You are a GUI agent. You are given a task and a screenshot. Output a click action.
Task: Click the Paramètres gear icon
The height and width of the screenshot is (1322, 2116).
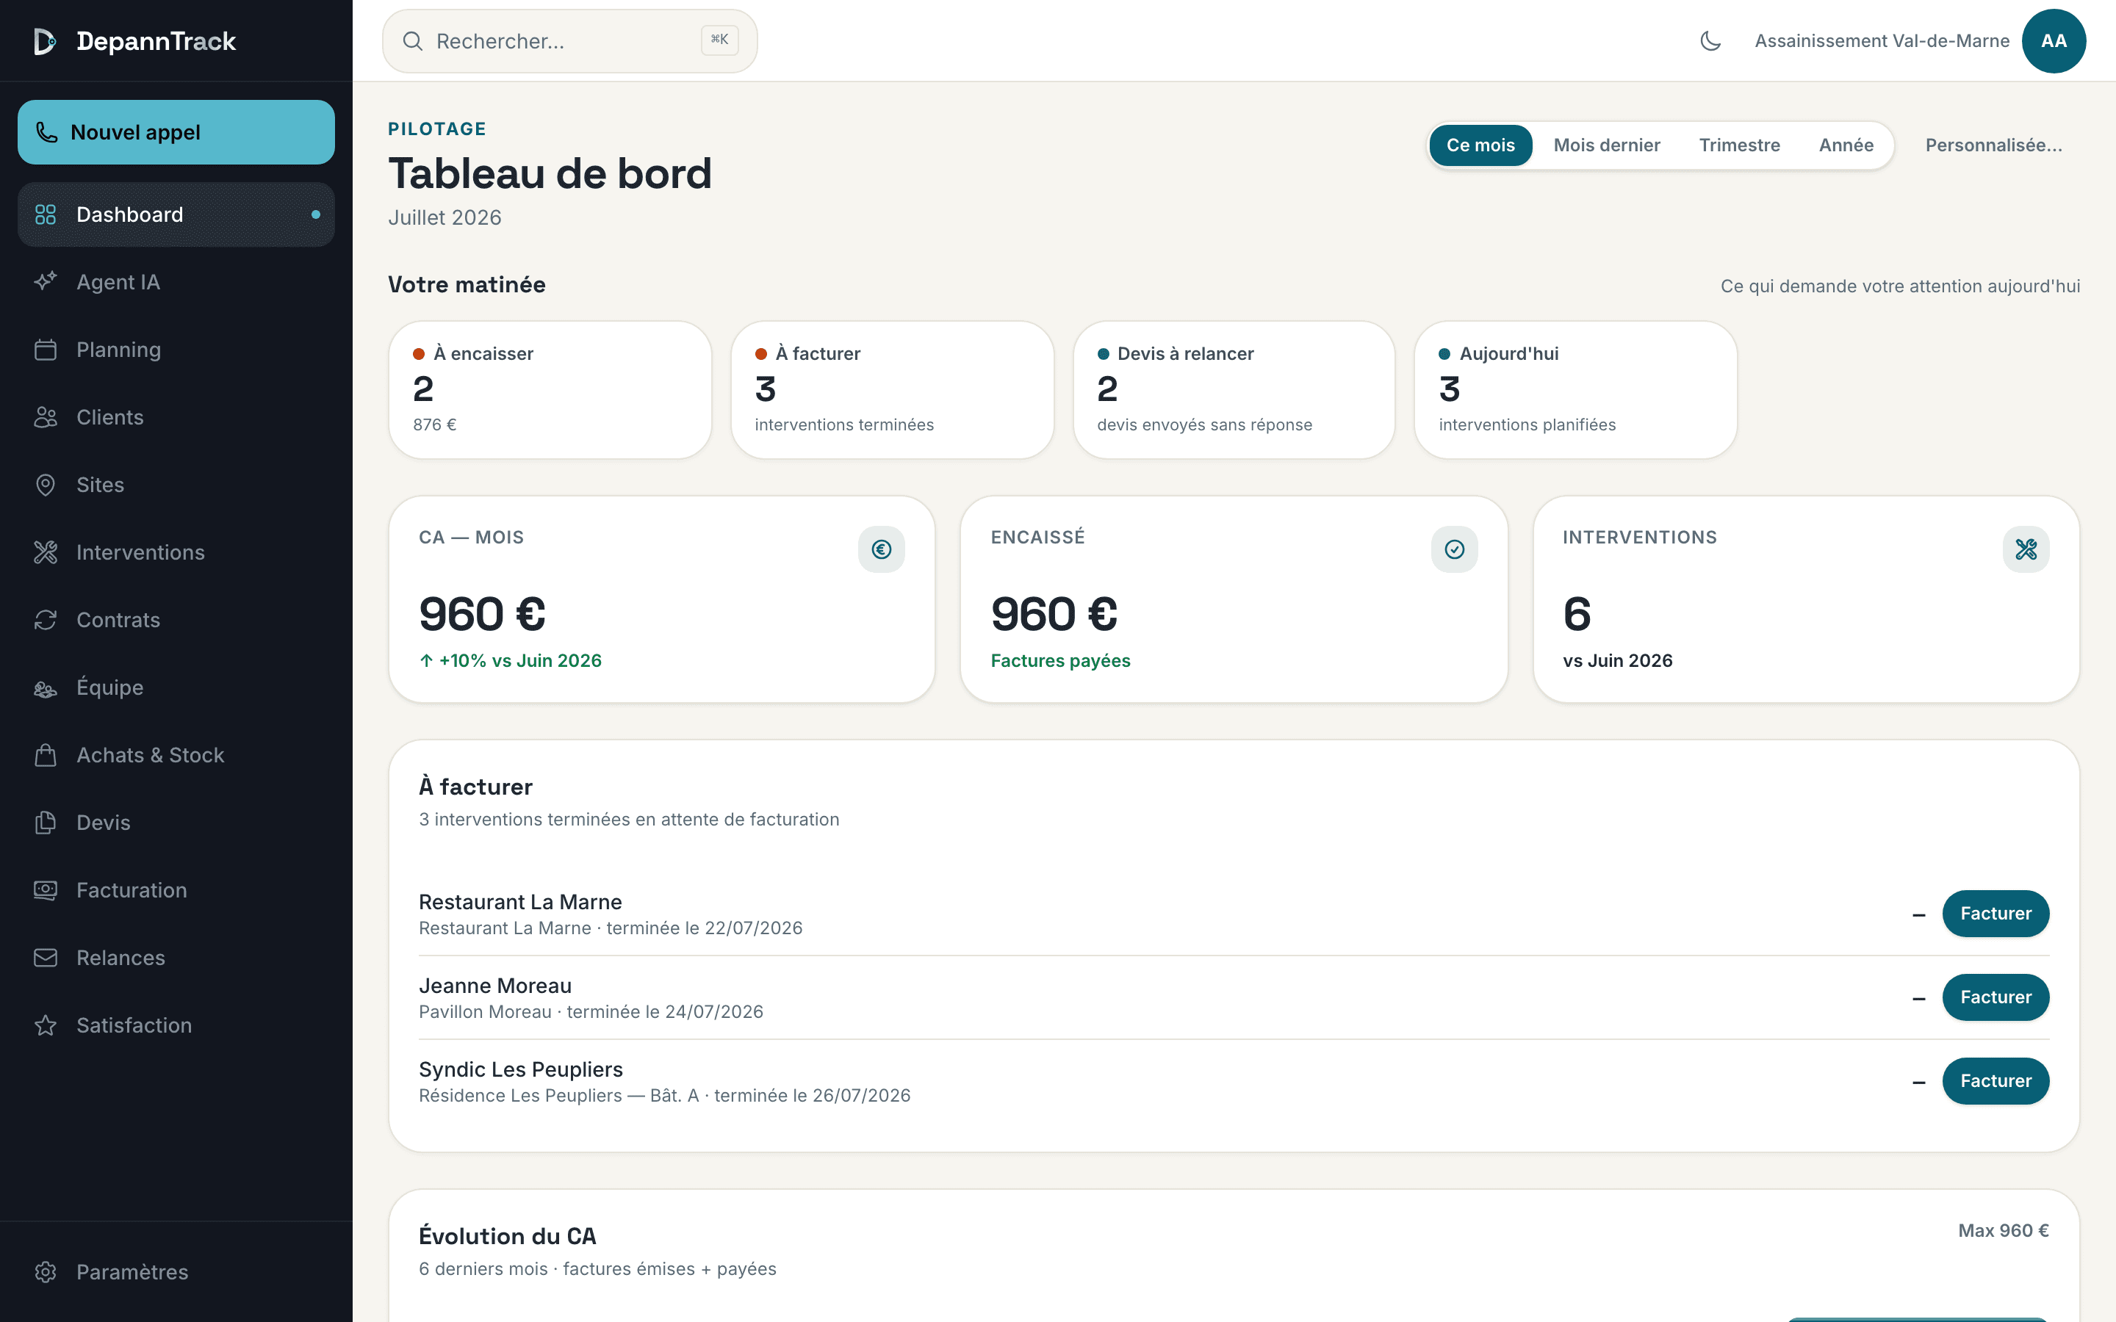46,1271
